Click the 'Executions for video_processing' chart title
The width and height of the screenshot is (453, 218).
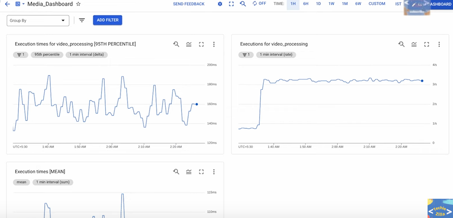tap(274, 44)
